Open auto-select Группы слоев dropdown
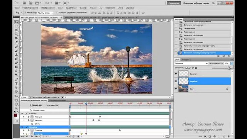Image resolution: width=247 pixels, height=139 pixels. click(45, 13)
